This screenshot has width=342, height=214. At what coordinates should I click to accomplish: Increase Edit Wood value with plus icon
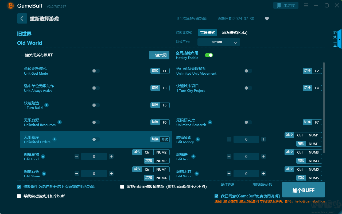tap(264, 174)
